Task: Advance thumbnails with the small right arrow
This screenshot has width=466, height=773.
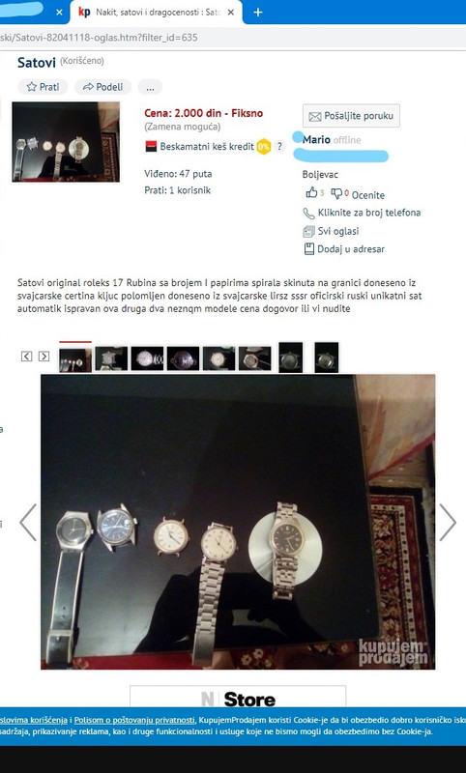Action: click(44, 356)
